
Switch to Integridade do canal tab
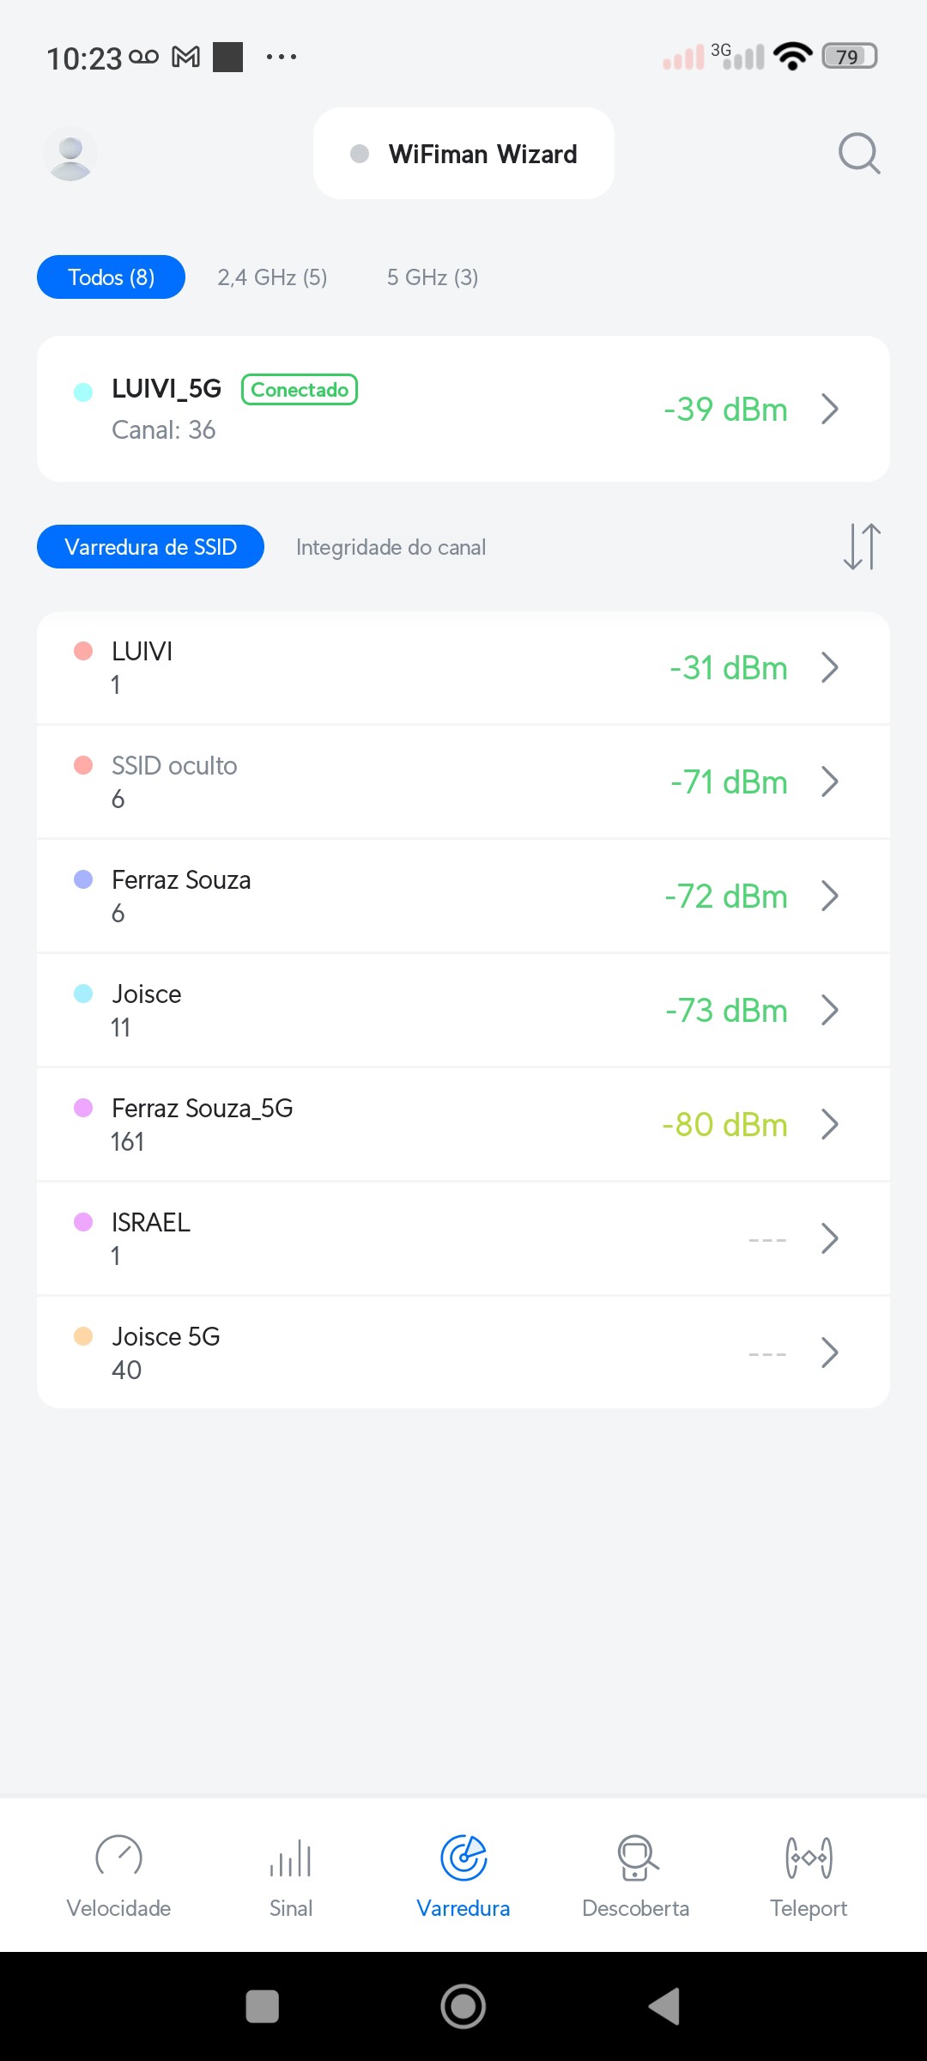click(x=391, y=547)
